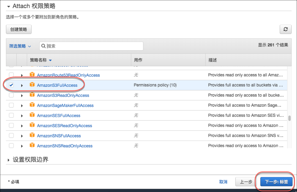Go to next step 下一步: 标签
Image resolution: width=297 pixels, height=192 pixels.
coord(276,182)
